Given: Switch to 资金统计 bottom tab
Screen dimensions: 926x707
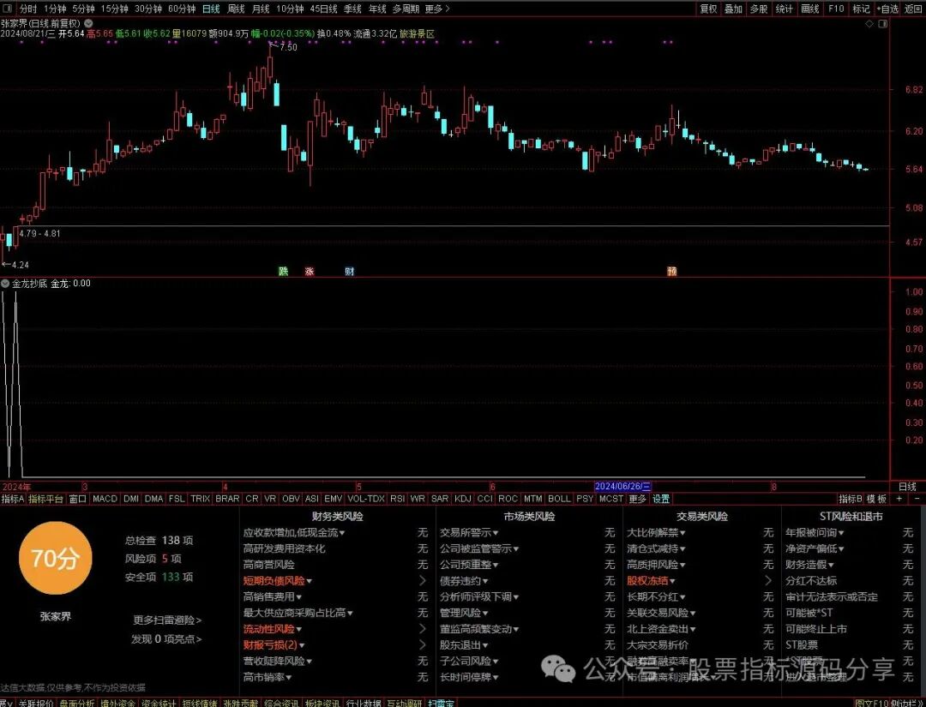Looking at the screenshot, I should click(x=159, y=703).
